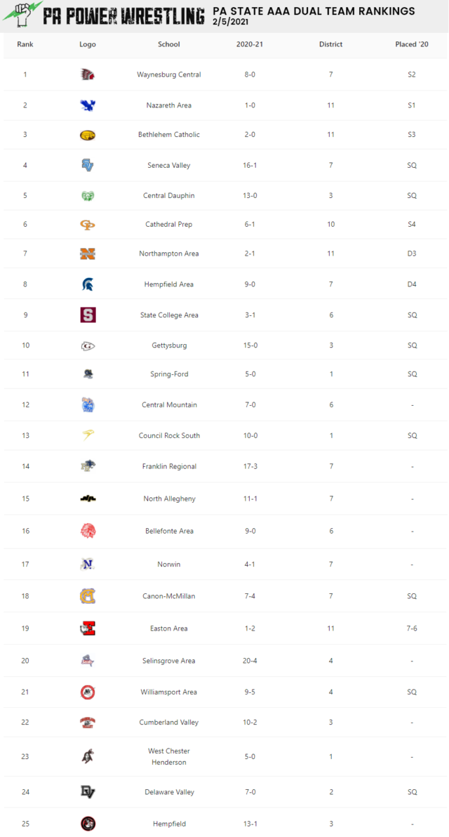Open the Central Dauphin school link
Viewport: 449px width, 837px height.
point(169,195)
